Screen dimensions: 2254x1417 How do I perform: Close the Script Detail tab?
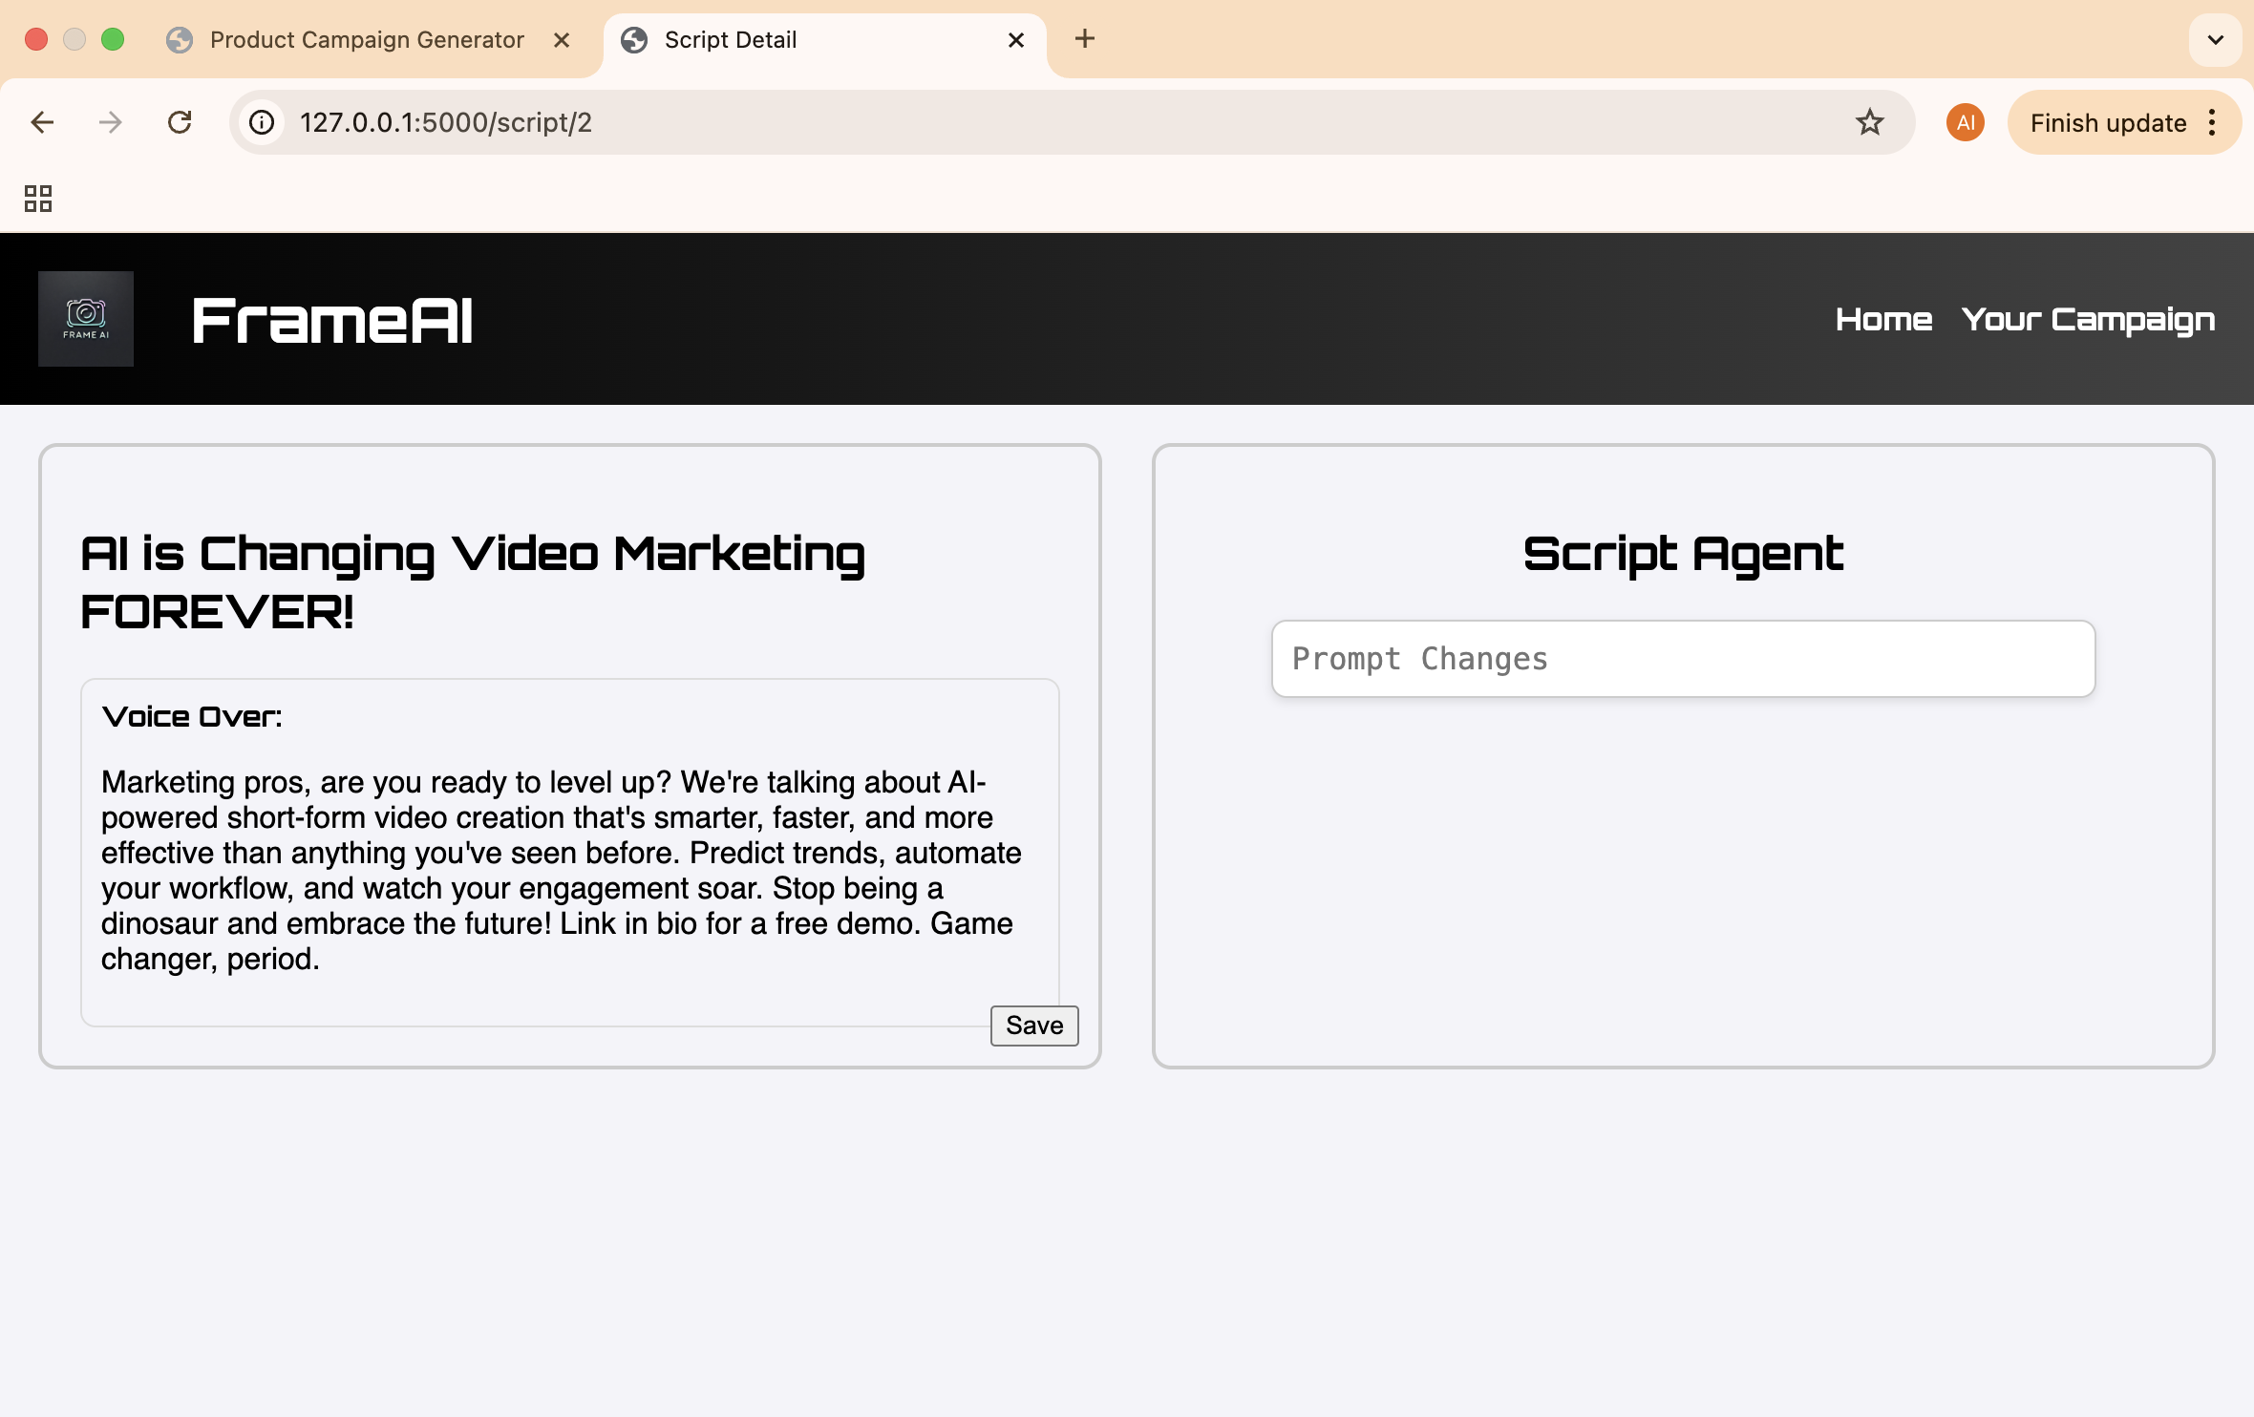[1016, 40]
